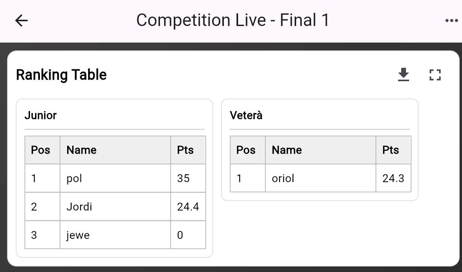Click the back arrow to leave Final 1
This screenshot has width=462, height=272.
click(x=21, y=20)
